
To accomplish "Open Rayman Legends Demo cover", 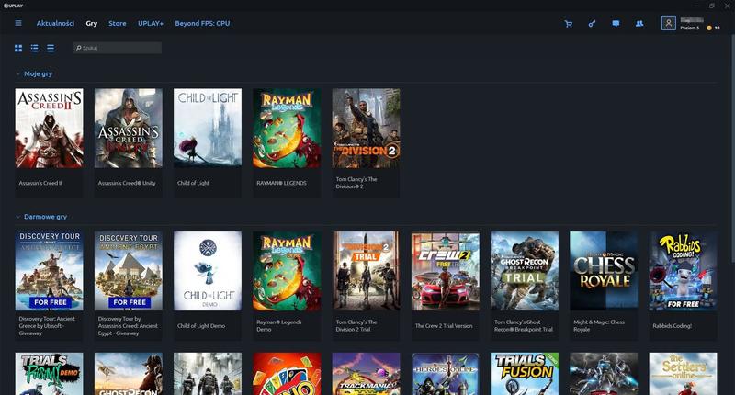I will tap(287, 271).
